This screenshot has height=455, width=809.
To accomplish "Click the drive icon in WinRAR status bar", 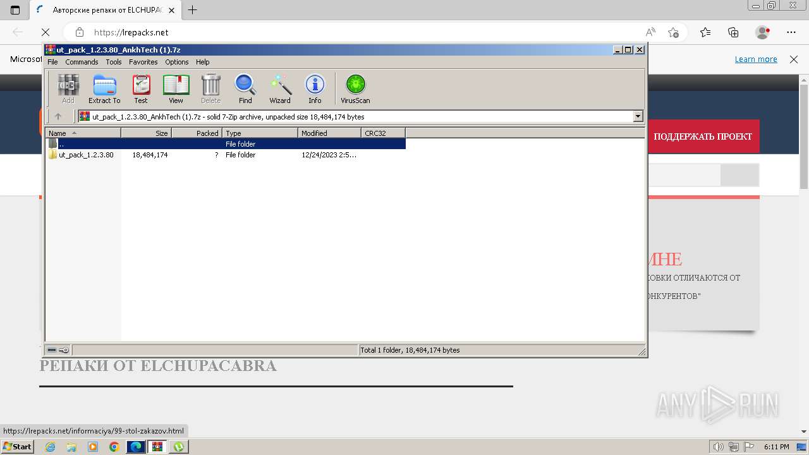I will (x=52, y=350).
